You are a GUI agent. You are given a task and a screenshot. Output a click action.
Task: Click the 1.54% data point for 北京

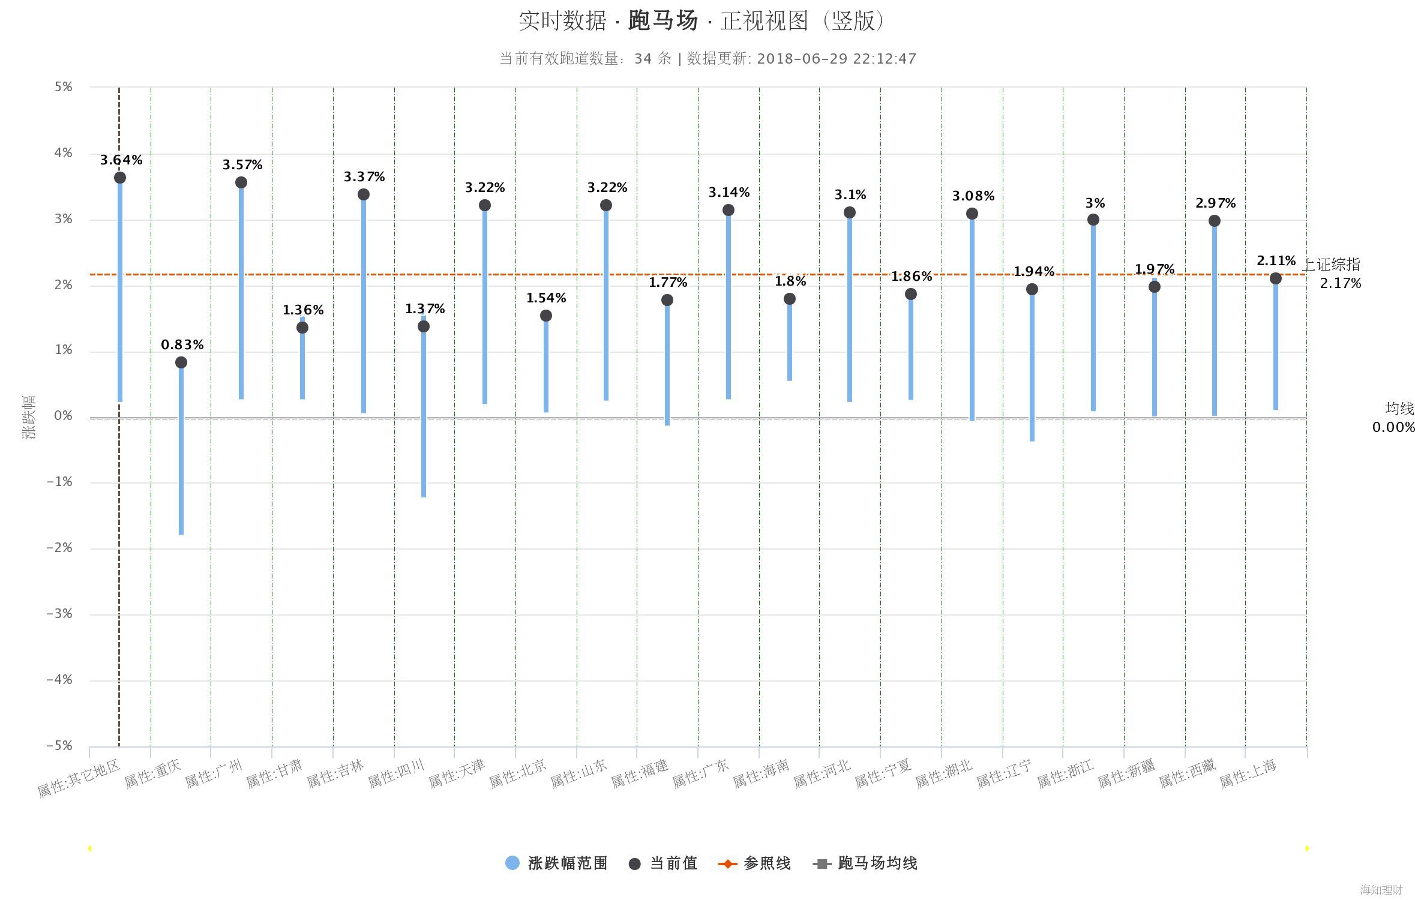click(x=545, y=315)
